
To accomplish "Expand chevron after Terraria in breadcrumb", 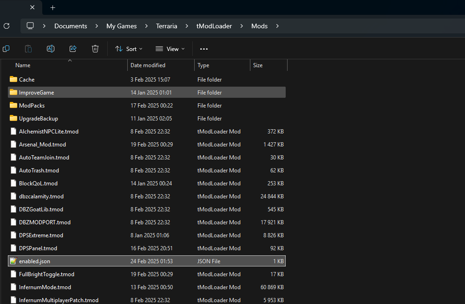I will click(187, 26).
